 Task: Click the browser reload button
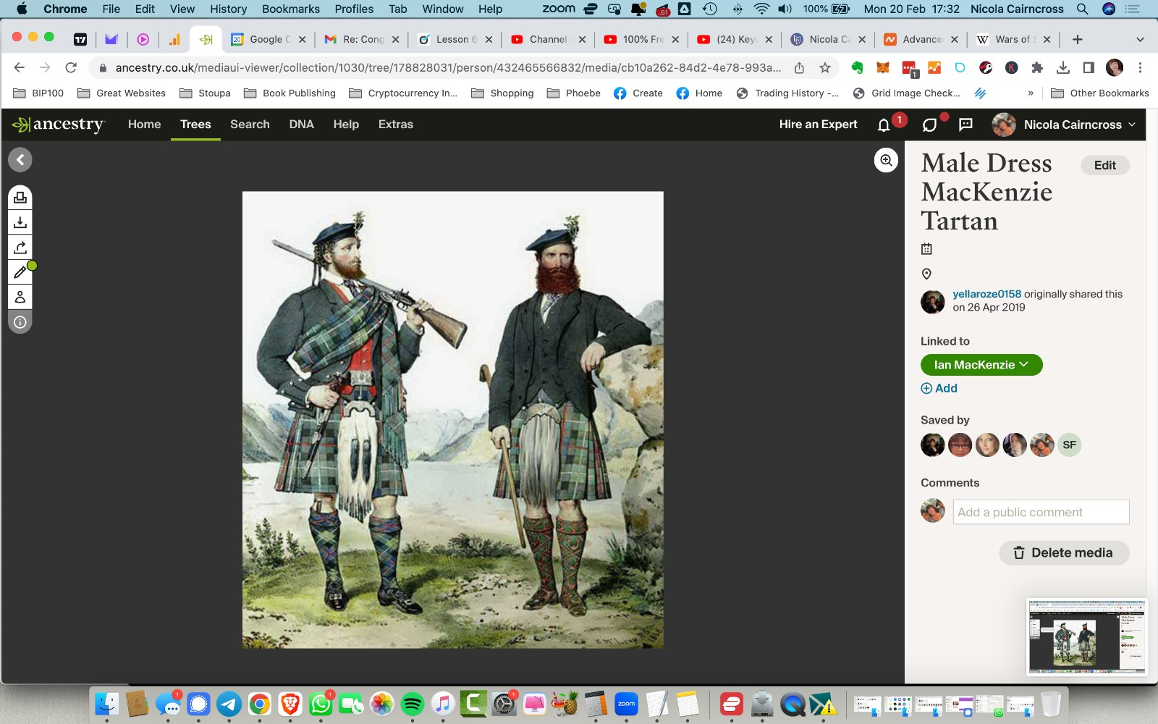(x=71, y=67)
